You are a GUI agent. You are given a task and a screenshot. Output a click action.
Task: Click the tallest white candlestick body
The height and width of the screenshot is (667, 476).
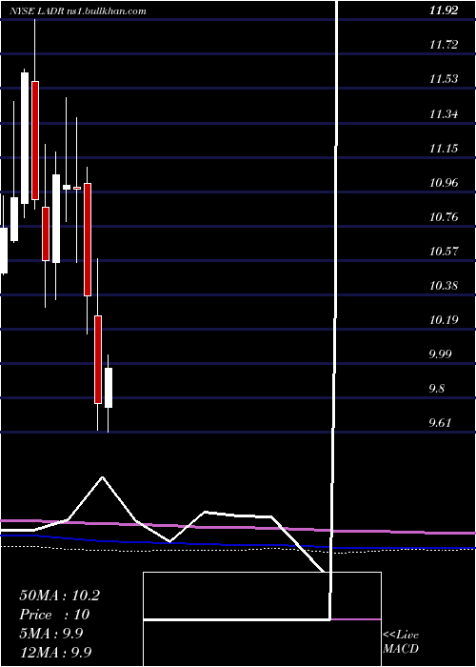pos(25,138)
